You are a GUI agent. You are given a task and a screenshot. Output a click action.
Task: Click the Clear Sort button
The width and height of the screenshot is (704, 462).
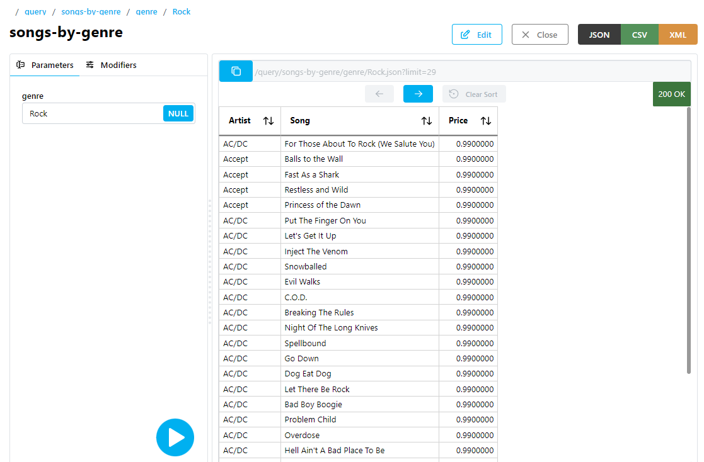click(474, 94)
